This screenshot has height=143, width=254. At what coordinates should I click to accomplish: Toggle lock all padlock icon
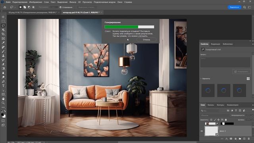(226, 120)
